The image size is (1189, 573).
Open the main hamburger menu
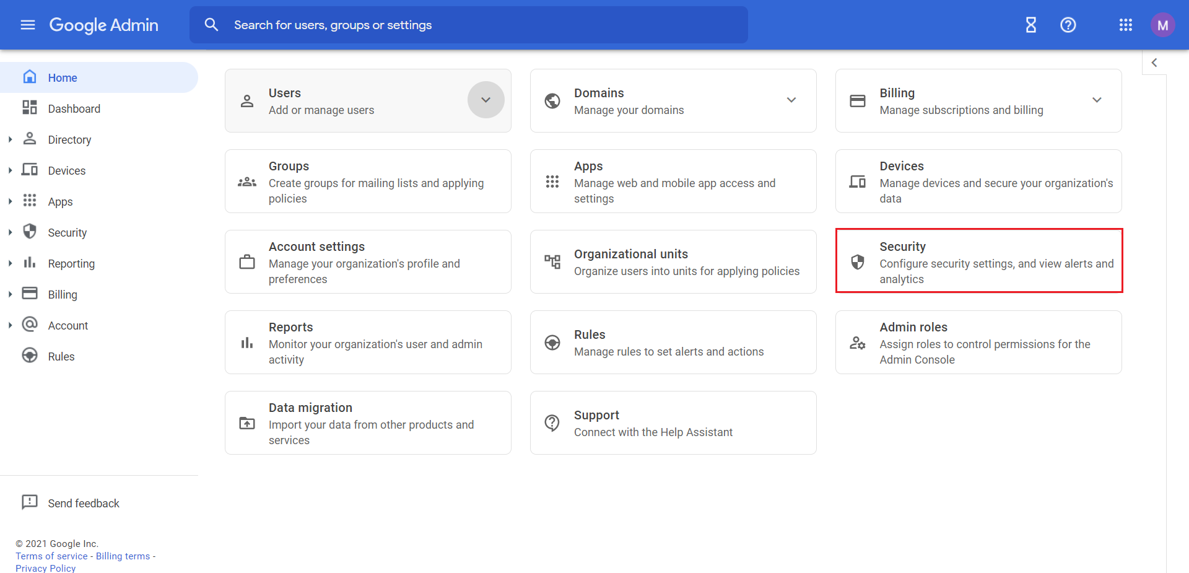tap(28, 25)
